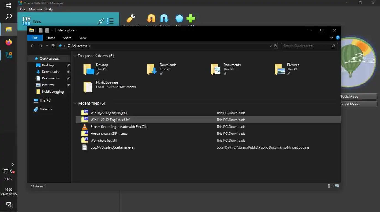Viewport: 380px width, 212px height.
Task: Click the network tray icon
Action: [6, 171]
